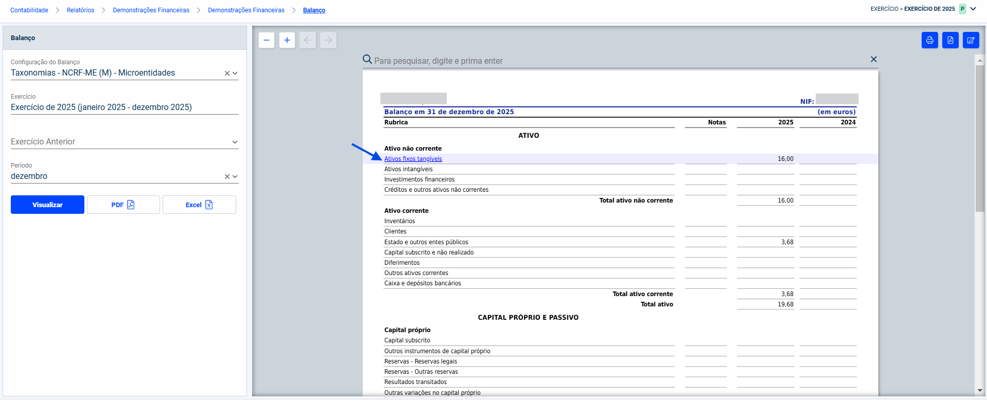The width and height of the screenshot is (987, 402).
Task: Clear the Configuração do Balanço selection
Action: (227, 74)
